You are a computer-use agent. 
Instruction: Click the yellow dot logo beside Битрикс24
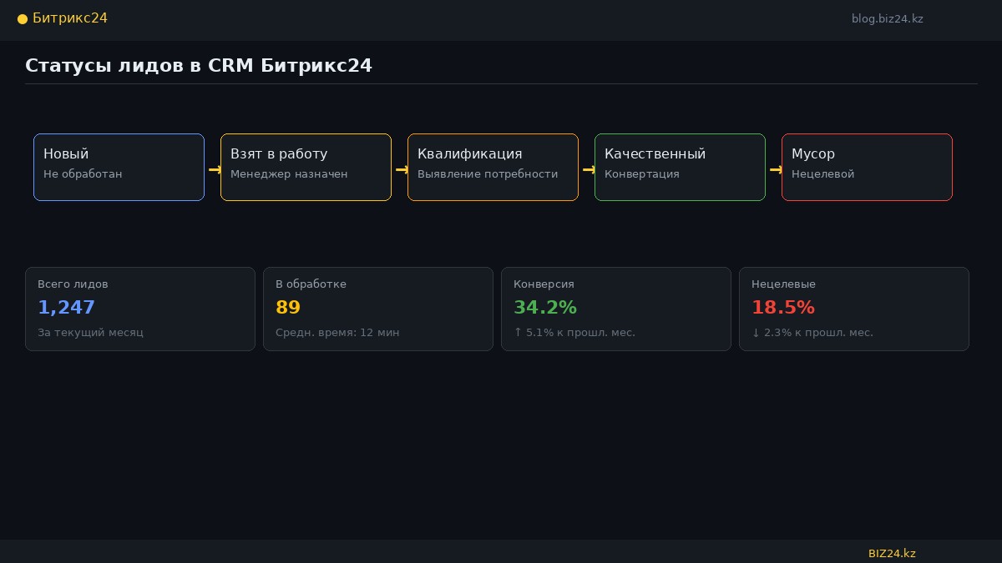[x=23, y=19]
